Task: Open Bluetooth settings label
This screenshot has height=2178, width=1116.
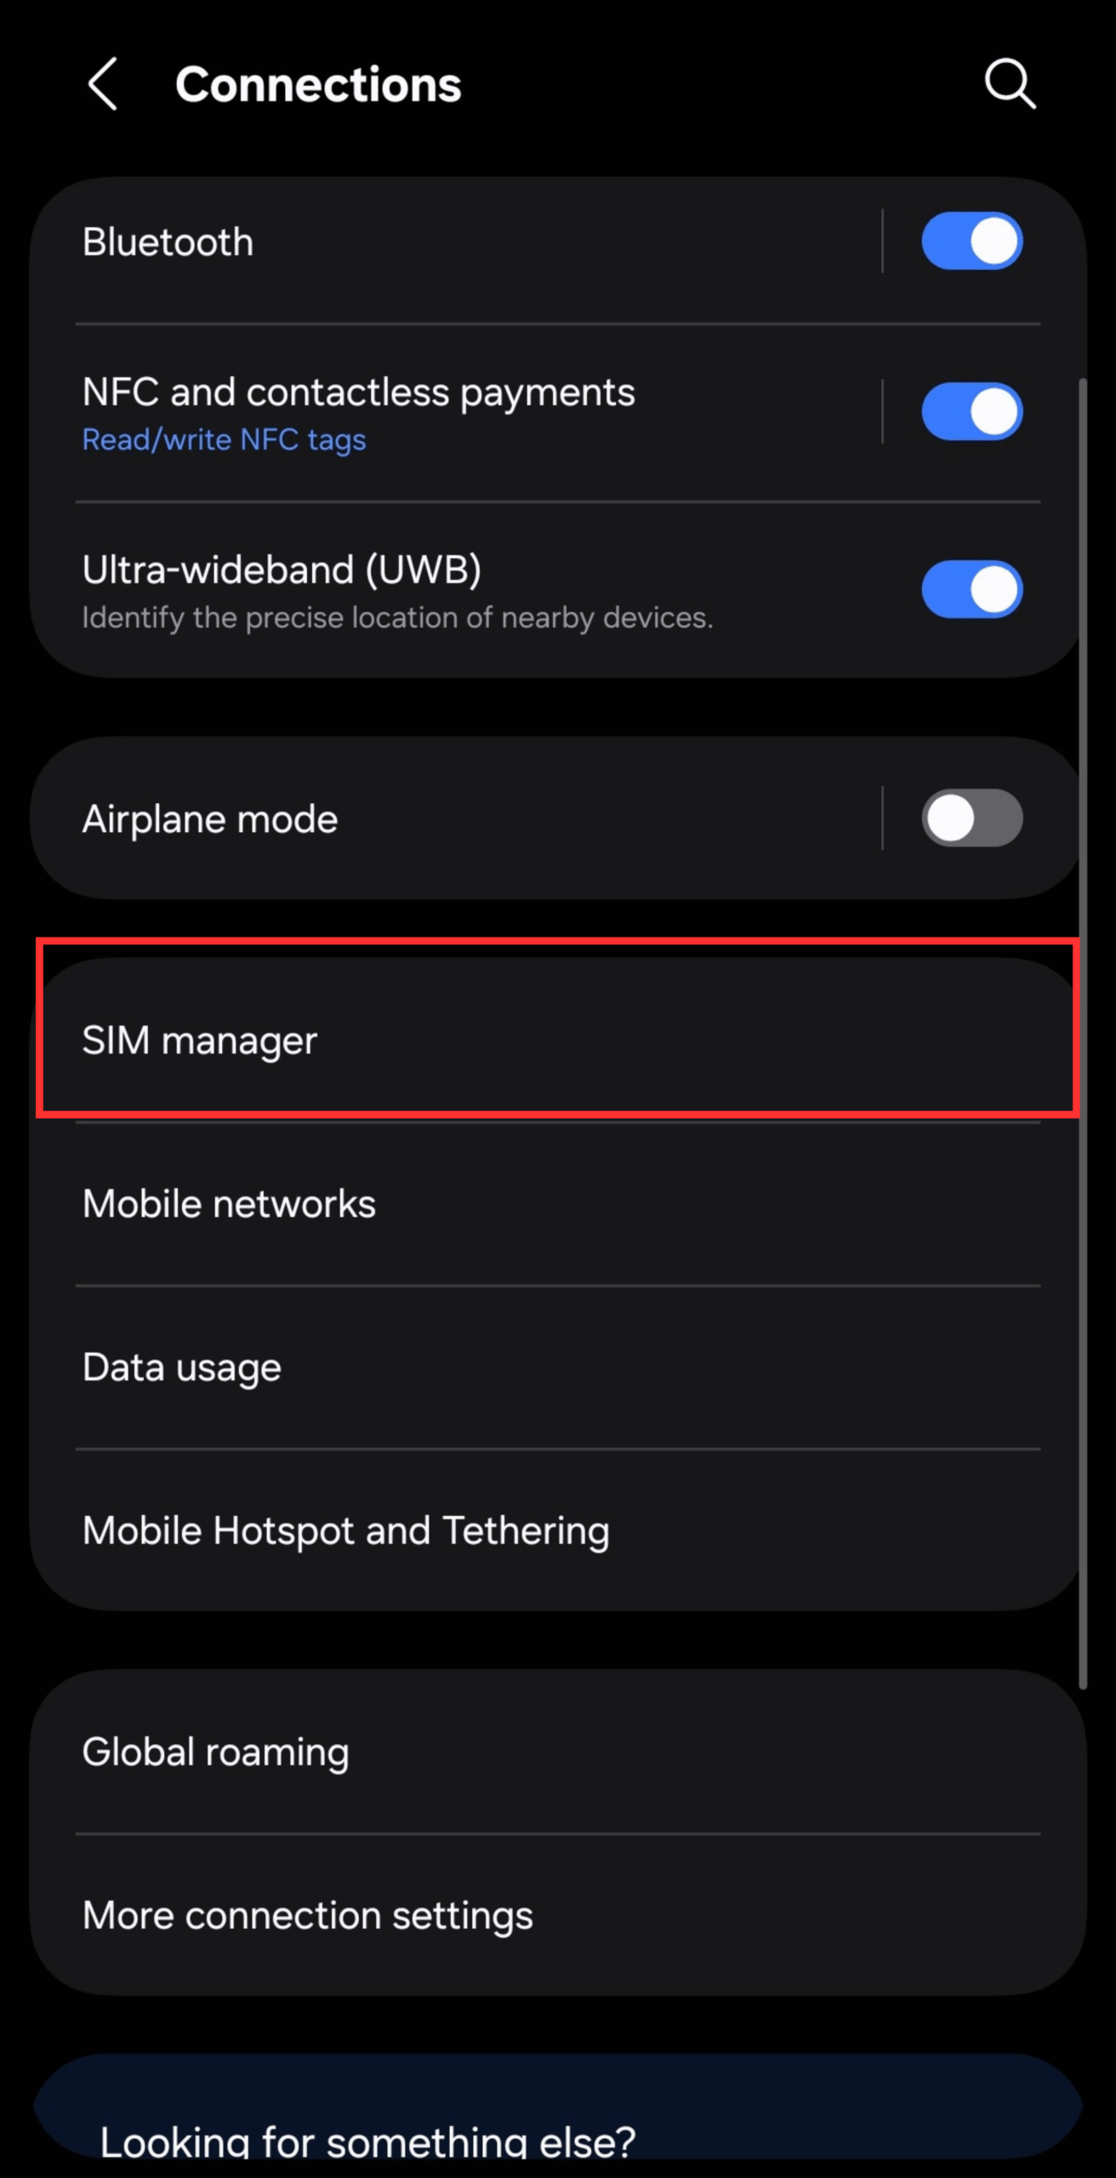Action: pyautogui.click(x=168, y=242)
